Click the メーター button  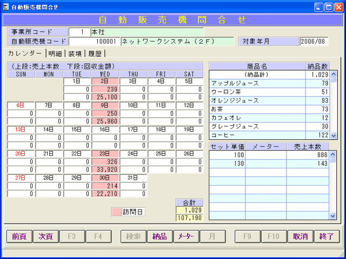tap(186, 236)
